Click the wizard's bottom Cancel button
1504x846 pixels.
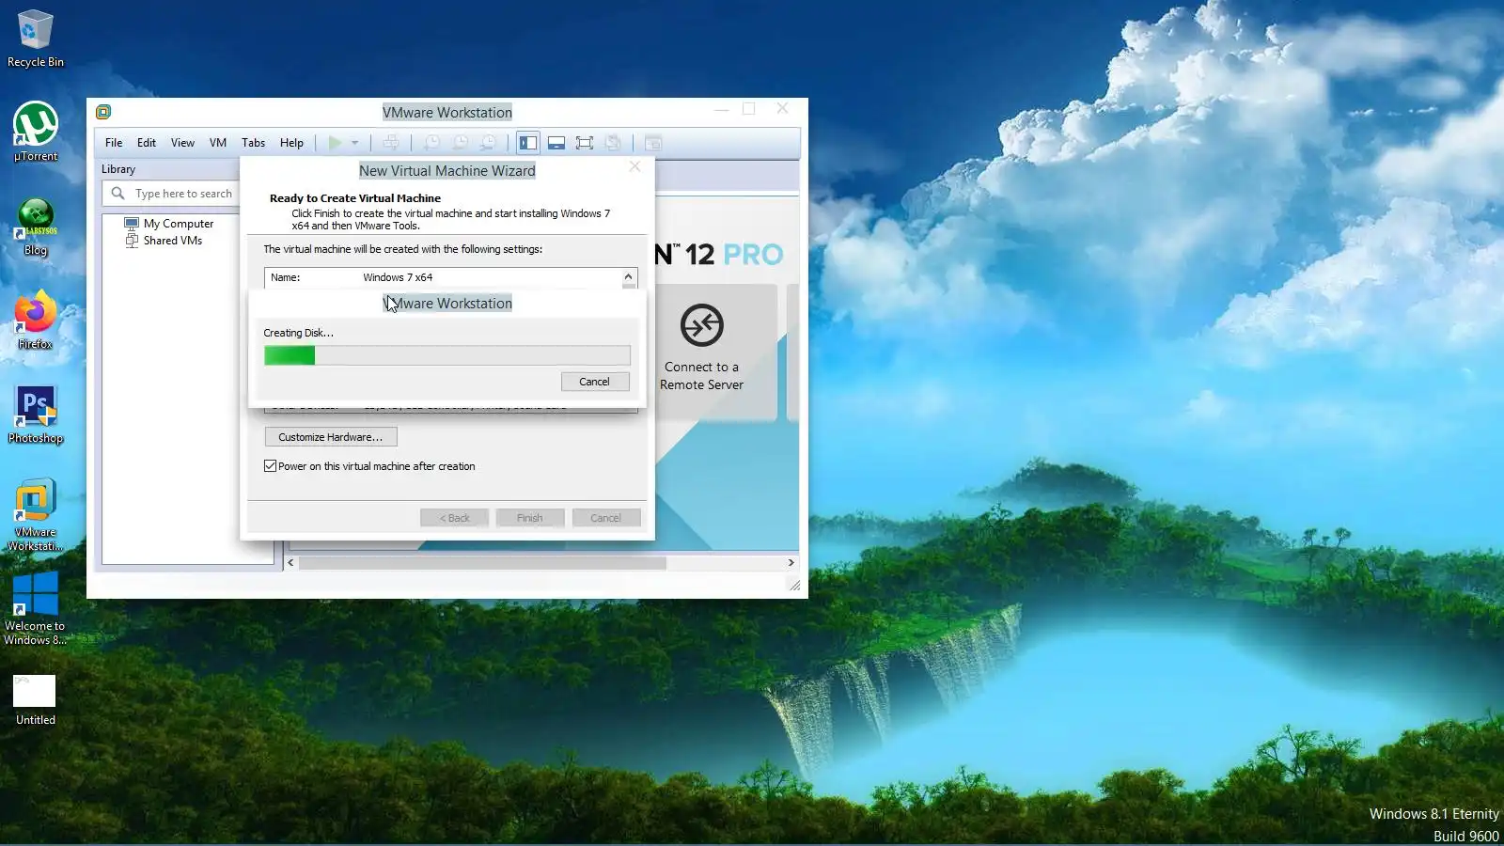coord(606,518)
